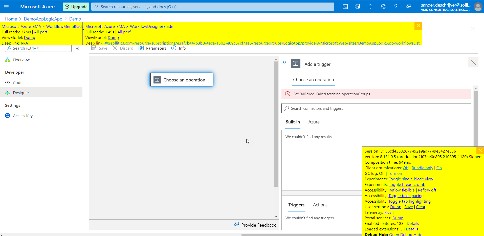Click Discard in the designer toolbar
484x236 pixels.
[x=123, y=48]
